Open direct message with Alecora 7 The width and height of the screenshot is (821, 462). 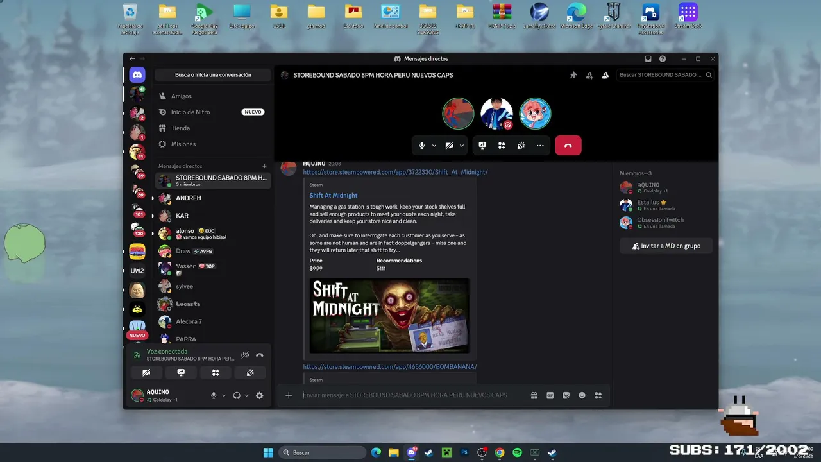pos(213,321)
